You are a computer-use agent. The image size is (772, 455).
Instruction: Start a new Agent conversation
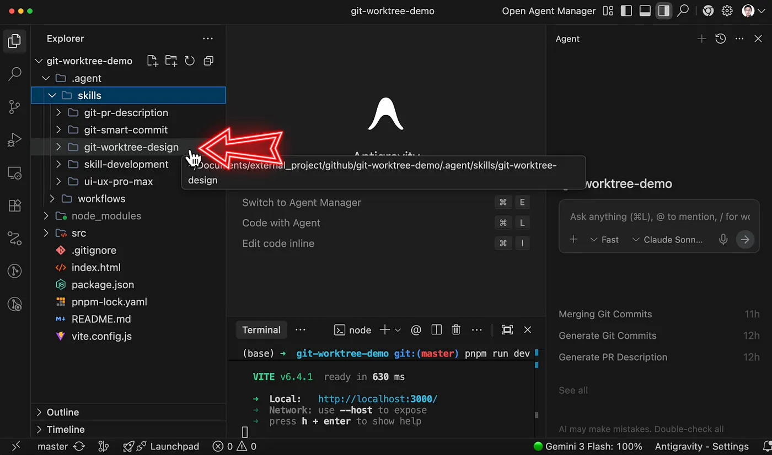701,39
